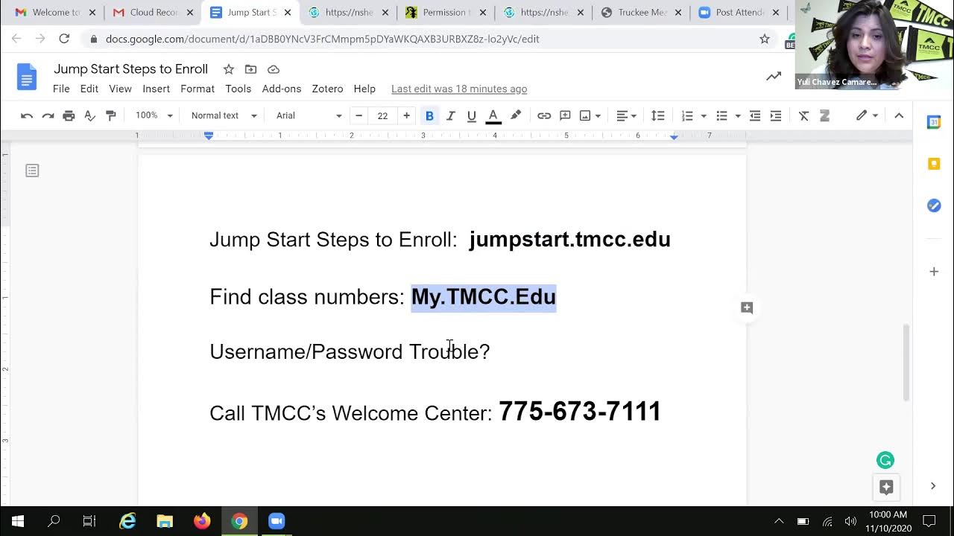Collapse the menus with the up chevron
The width and height of the screenshot is (954, 536).
click(x=899, y=115)
